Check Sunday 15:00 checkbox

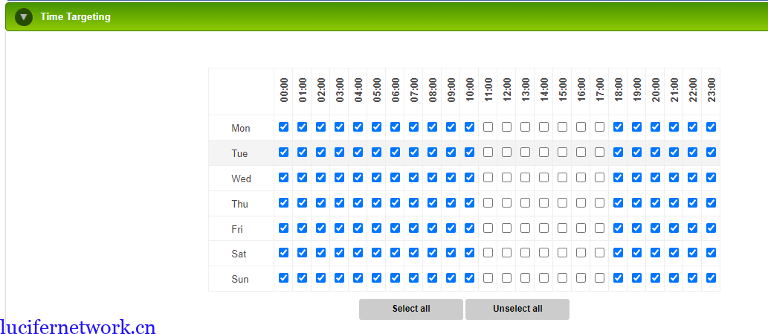tap(562, 278)
